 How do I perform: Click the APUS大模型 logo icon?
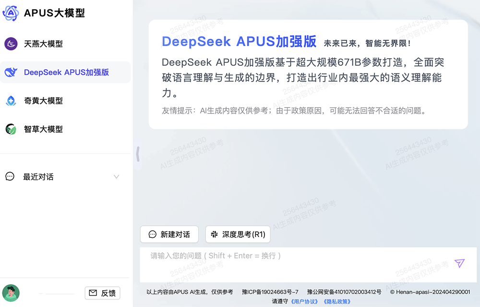tap(12, 13)
